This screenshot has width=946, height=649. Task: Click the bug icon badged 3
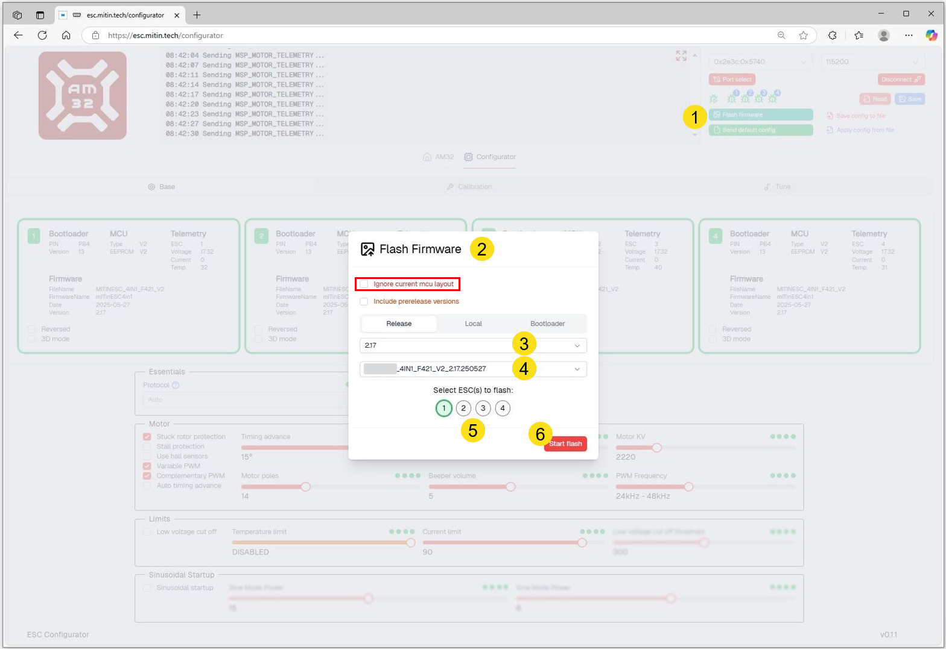tap(759, 98)
